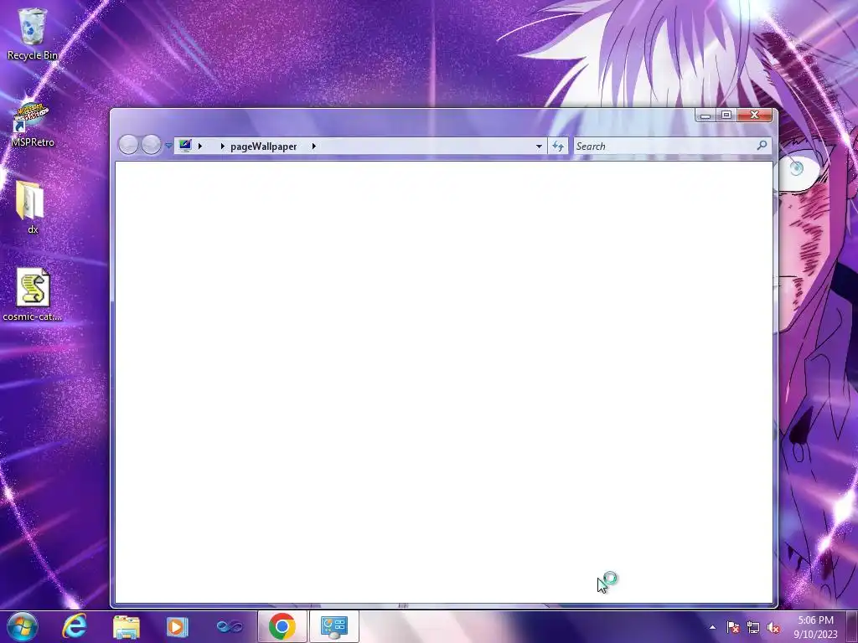Viewport: 858px width, 643px height.
Task: Open the dx folder on desktop
Action: coord(33,208)
